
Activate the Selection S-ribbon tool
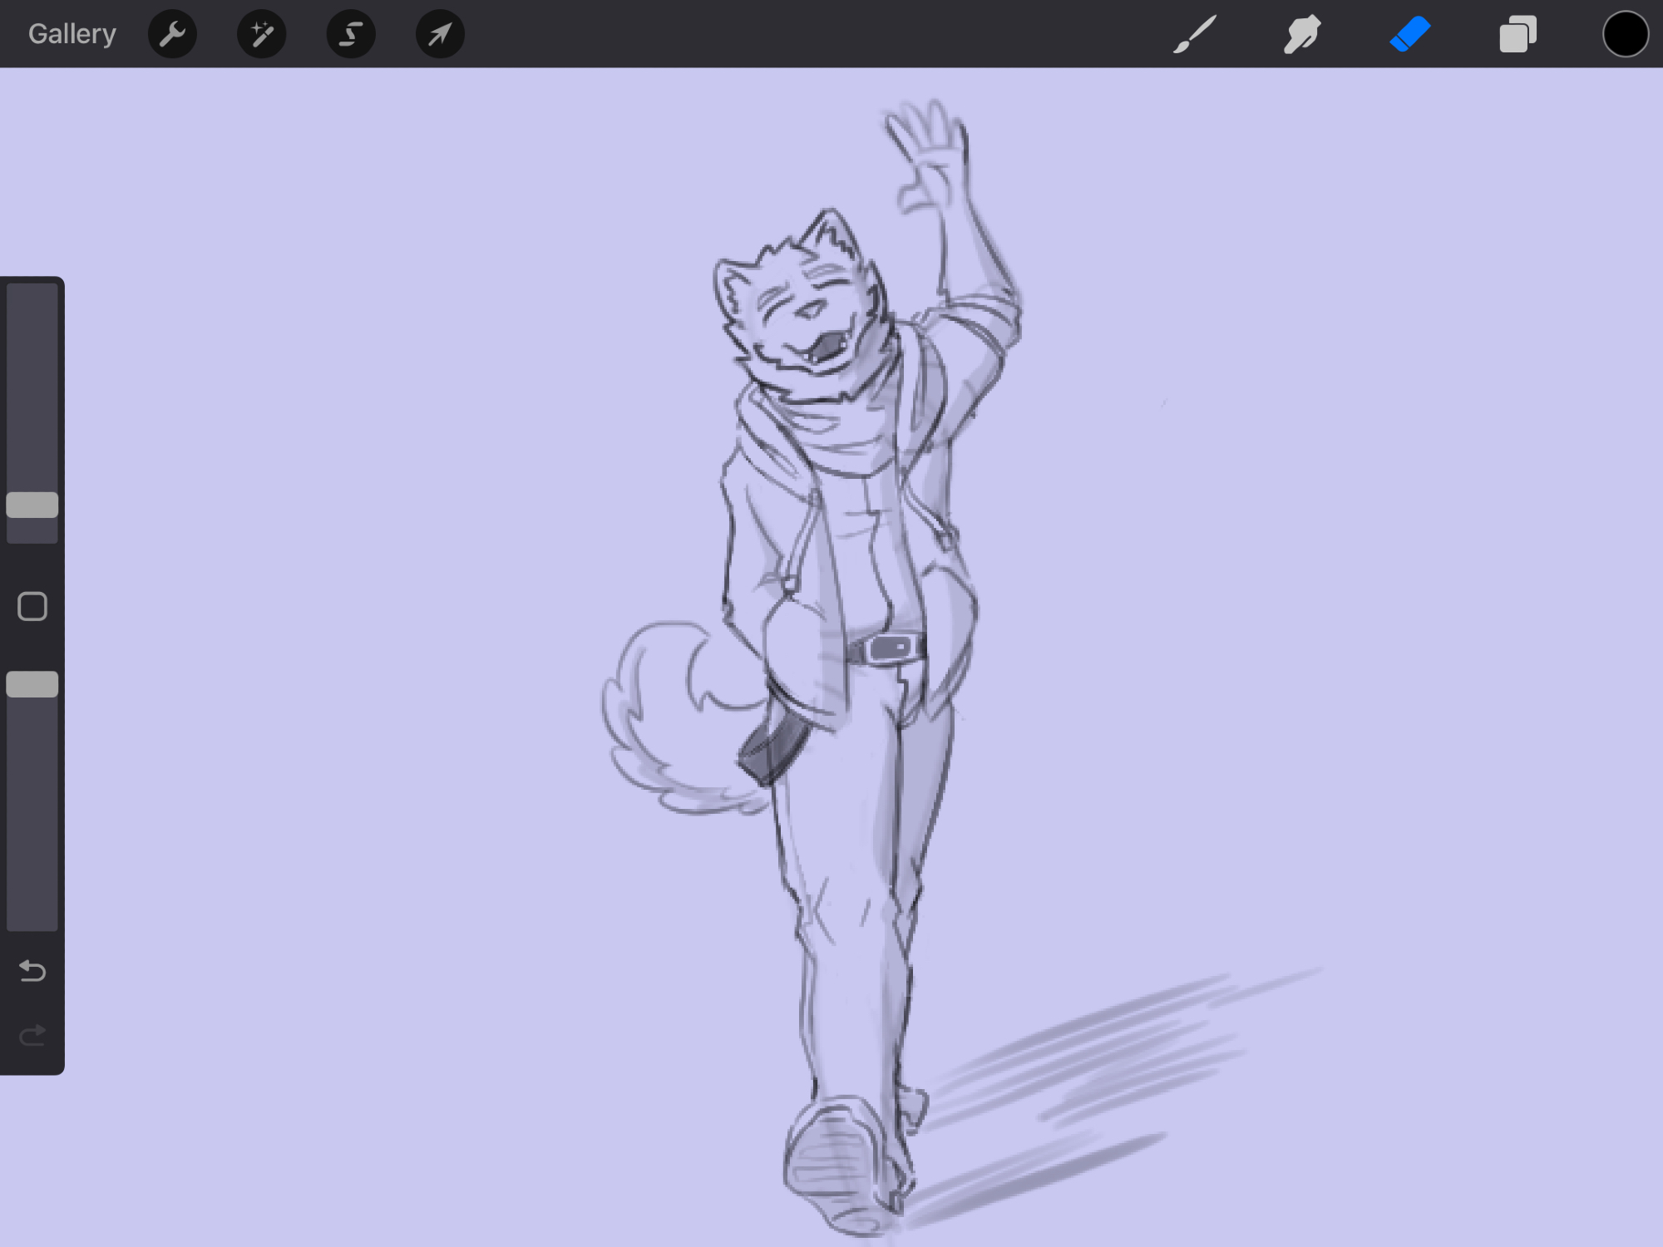pyautogui.click(x=351, y=34)
